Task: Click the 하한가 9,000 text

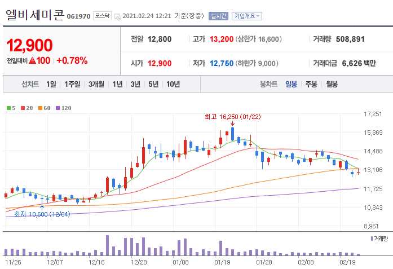Action: [257, 63]
